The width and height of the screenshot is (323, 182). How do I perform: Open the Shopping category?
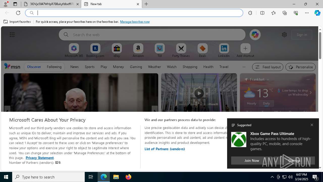[190, 67]
